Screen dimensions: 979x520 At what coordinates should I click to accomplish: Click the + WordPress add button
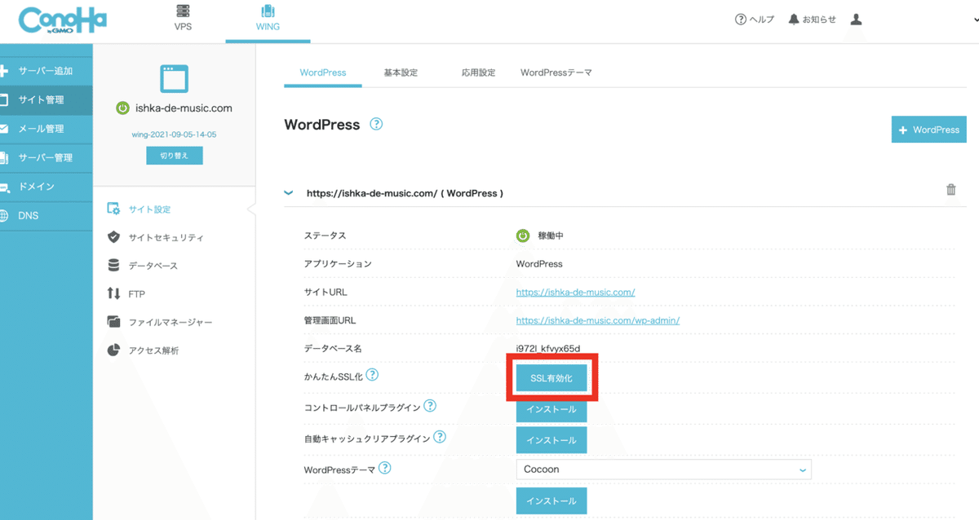(x=929, y=130)
